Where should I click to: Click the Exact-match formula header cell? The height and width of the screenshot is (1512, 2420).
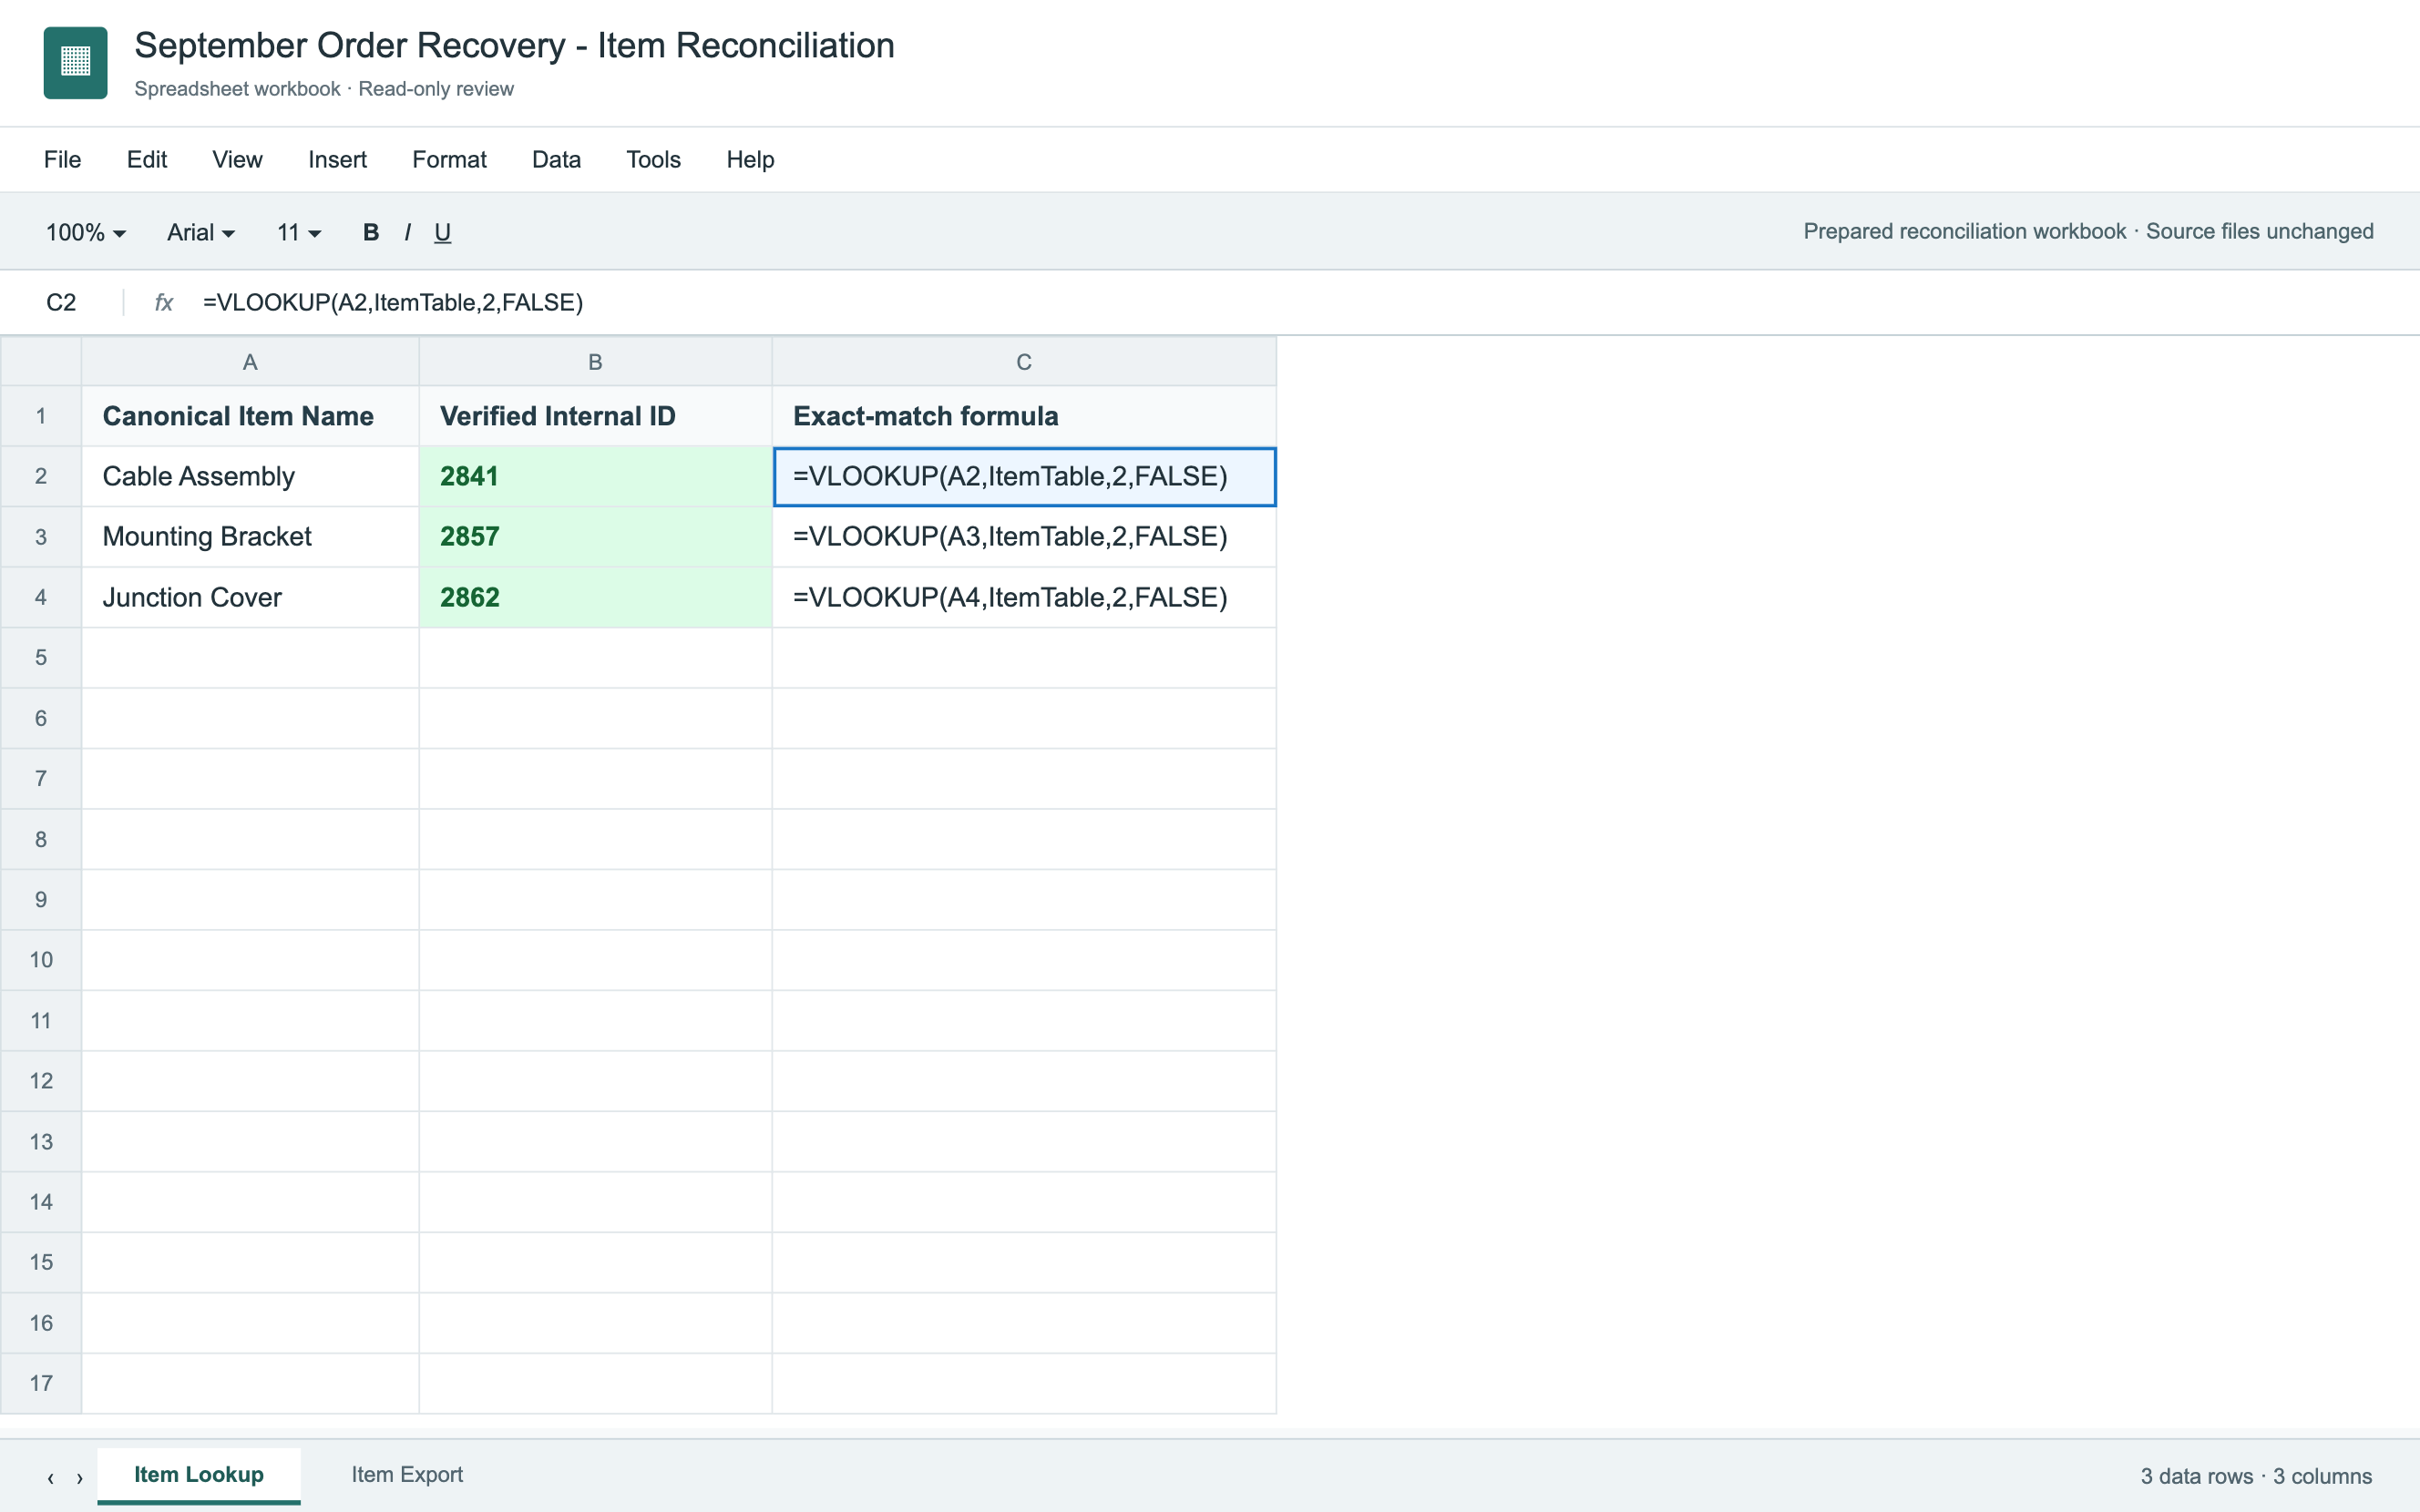coord(1024,416)
